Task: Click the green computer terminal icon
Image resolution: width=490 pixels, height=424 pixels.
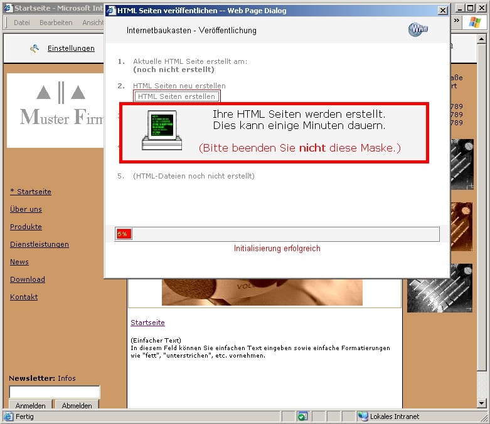Action: coord(161,130)
